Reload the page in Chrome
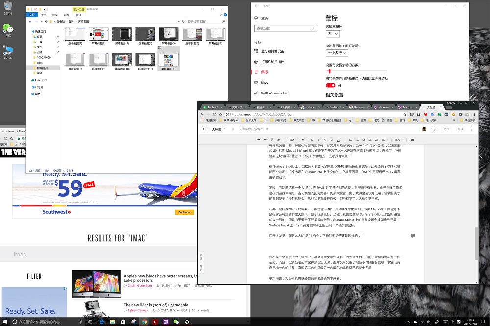This screenshot has width=490, height=326. [214, 114]
